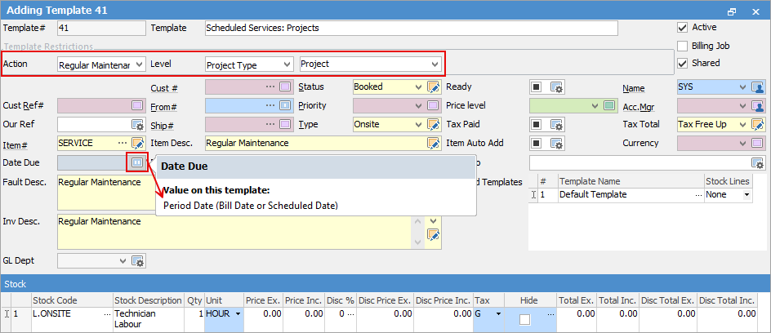This screenshot has height=333, width=771.
Task: Click the Disc % column header
Action: pos(341,300)
